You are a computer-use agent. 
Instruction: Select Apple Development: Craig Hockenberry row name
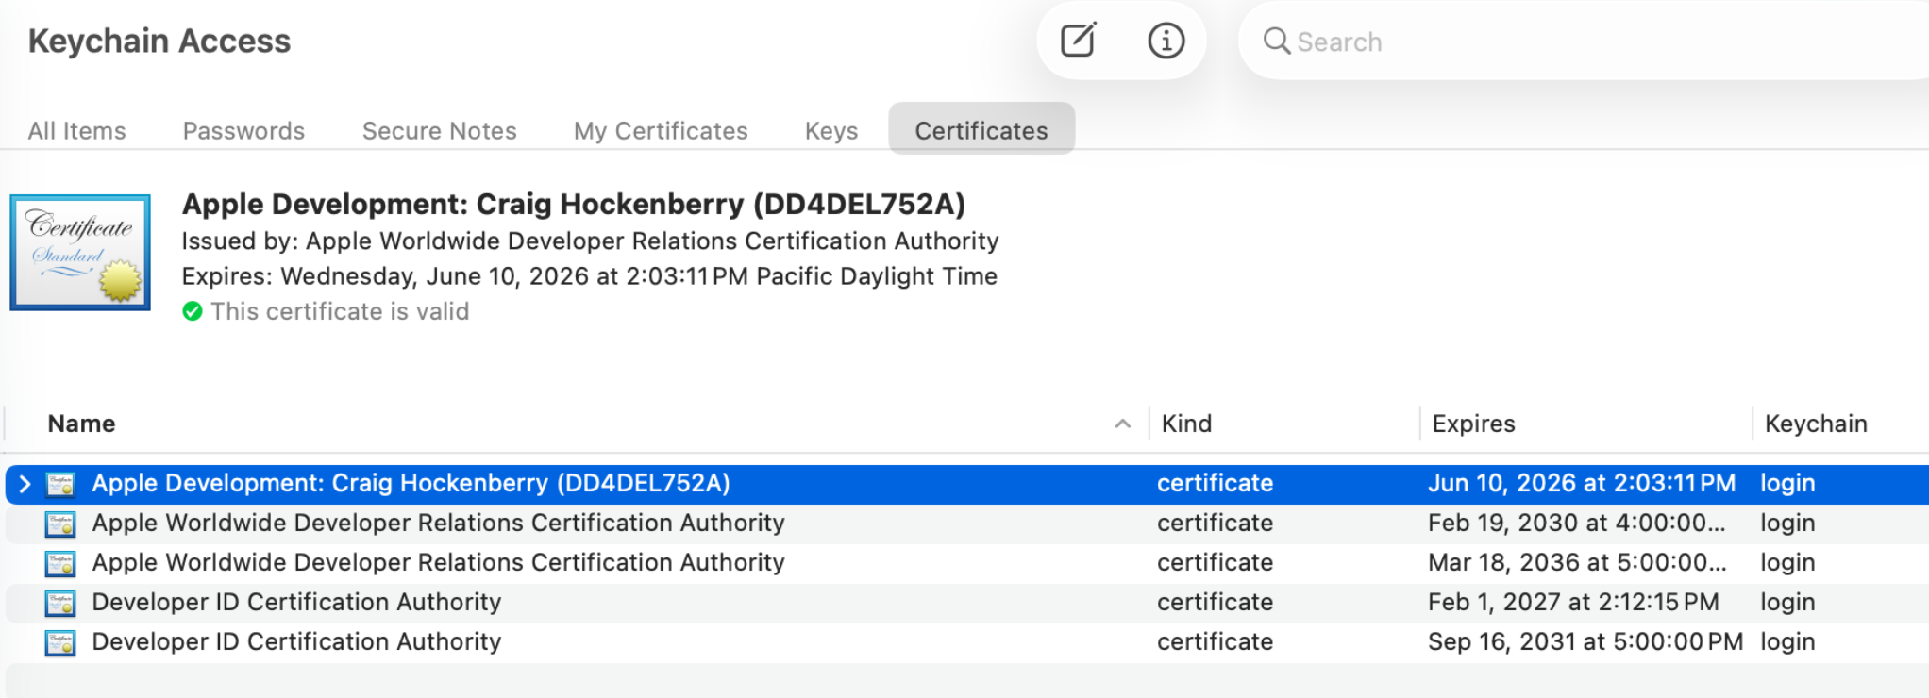(x=411, y=483)
